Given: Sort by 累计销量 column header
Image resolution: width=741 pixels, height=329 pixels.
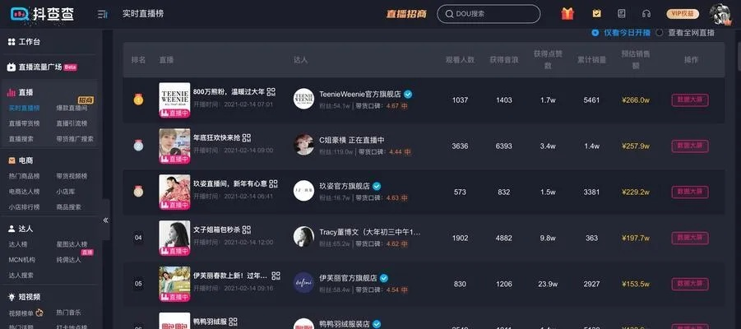Looking at the screenshot, I should click(x=591, y=60).
